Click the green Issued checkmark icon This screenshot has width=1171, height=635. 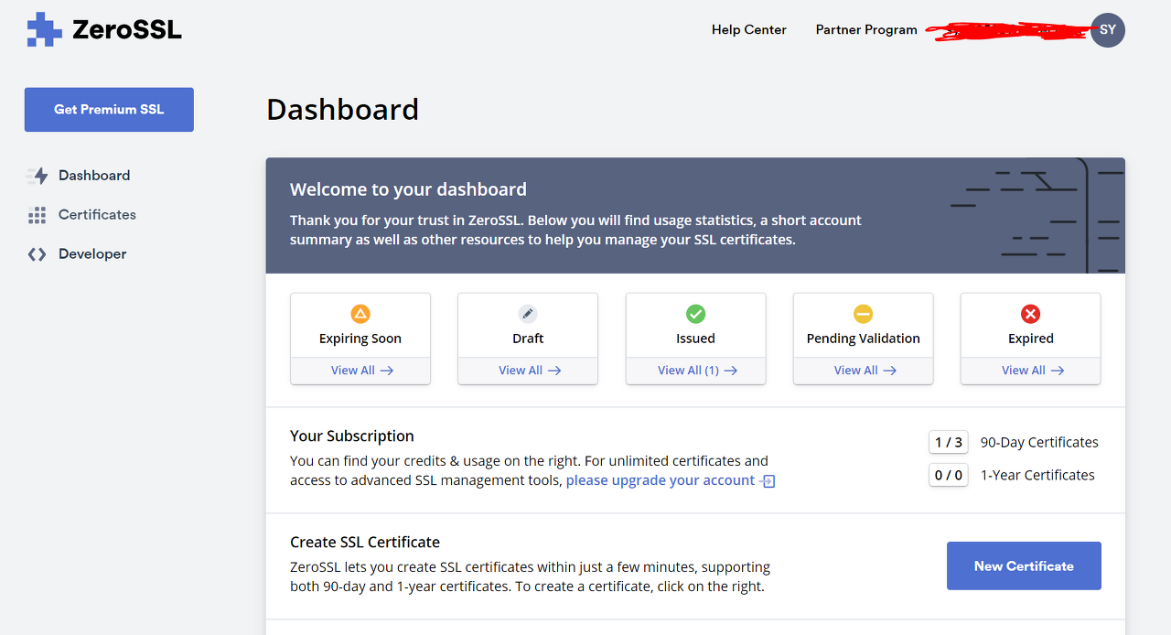pos(695,314)
